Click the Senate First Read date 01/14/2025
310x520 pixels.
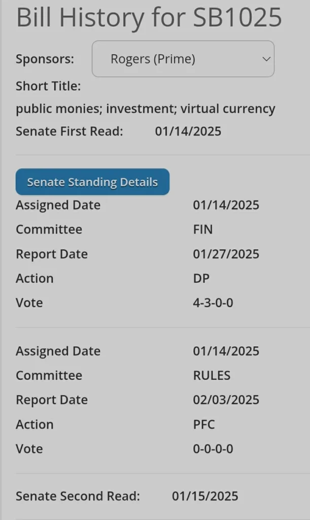[x=188, y=132]
